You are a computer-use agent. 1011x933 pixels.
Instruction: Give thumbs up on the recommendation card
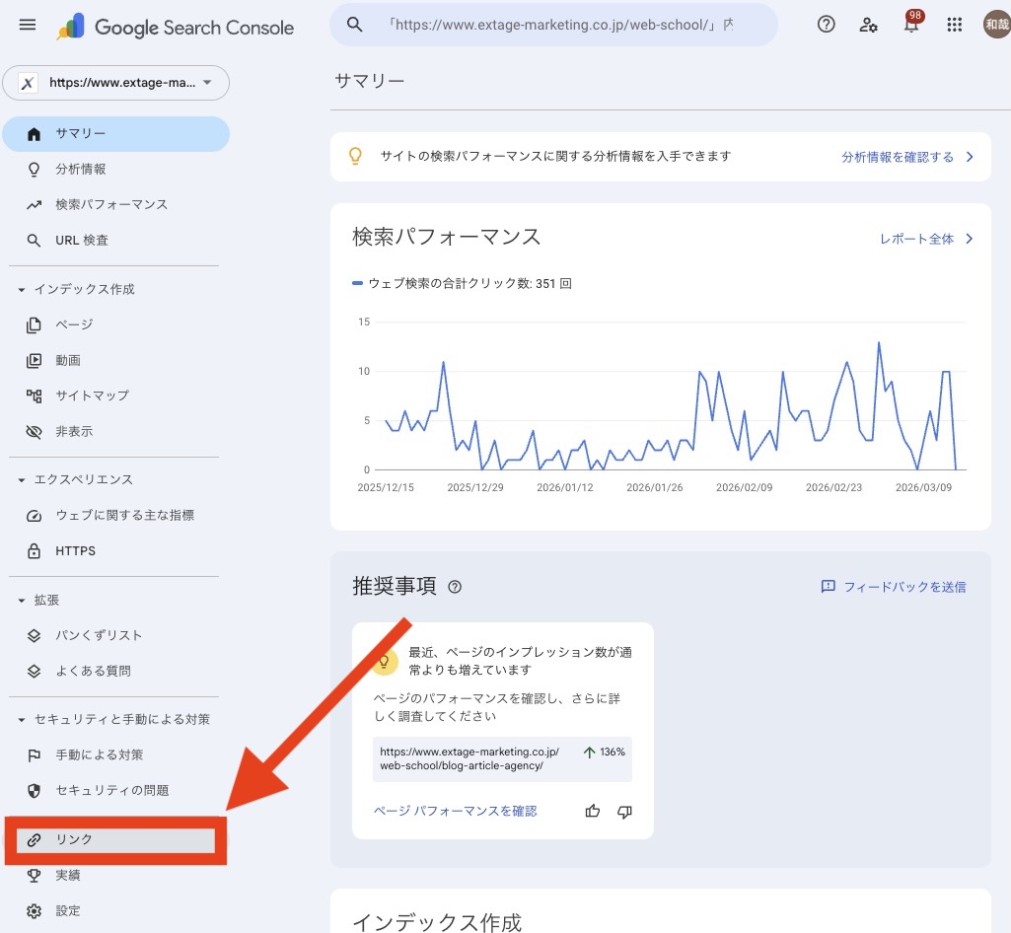592,811
